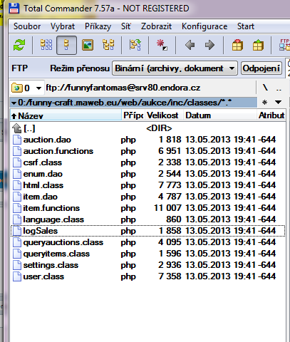Screen dimensions: 290x342
Task: Sort by Velikost column header
Action: 165,115
